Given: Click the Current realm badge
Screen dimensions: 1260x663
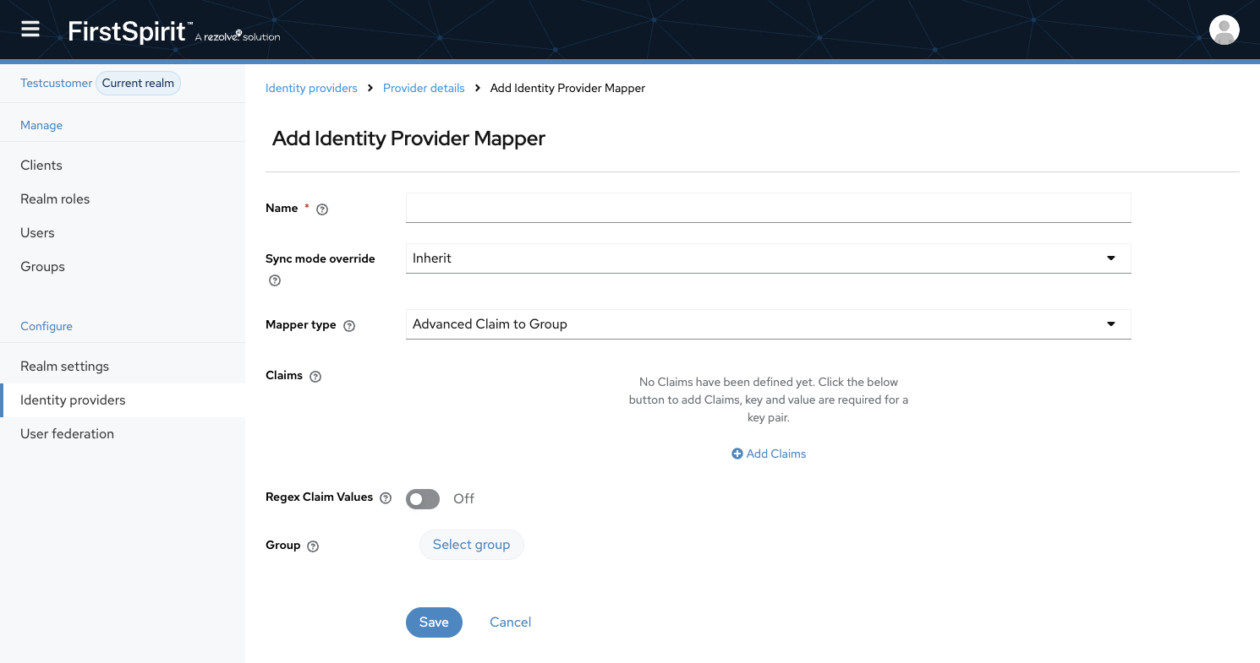Looking at the screenshot, I should pos(138,83).
